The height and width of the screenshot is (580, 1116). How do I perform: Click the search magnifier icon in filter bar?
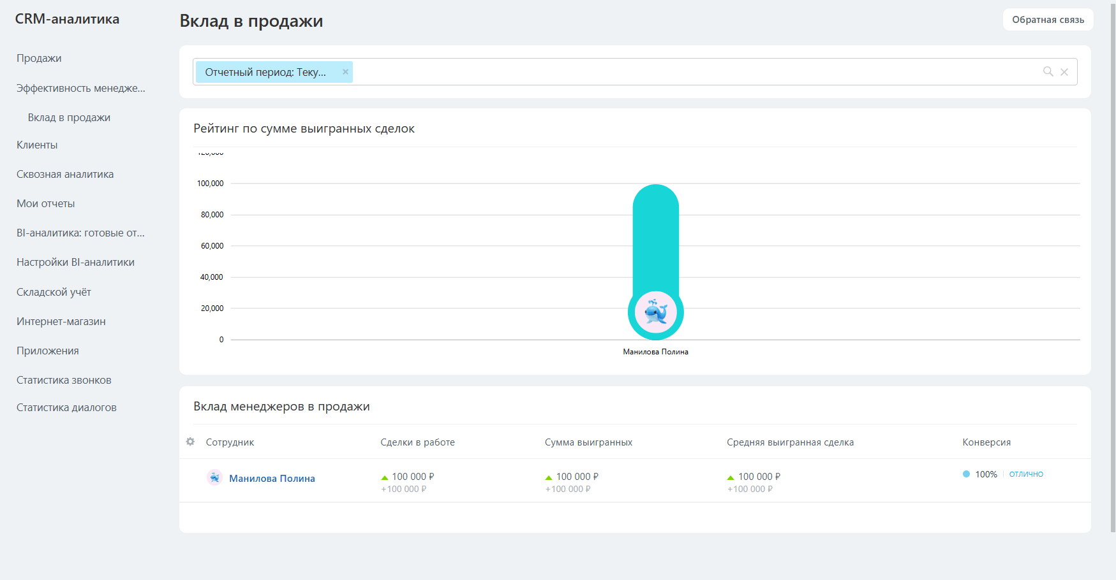coord(1048,71)
